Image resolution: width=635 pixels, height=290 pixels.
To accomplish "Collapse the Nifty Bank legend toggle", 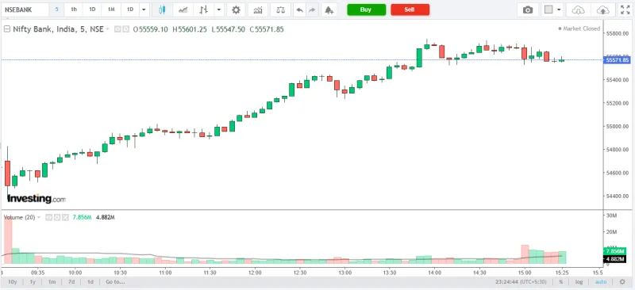I will point(7,29).
